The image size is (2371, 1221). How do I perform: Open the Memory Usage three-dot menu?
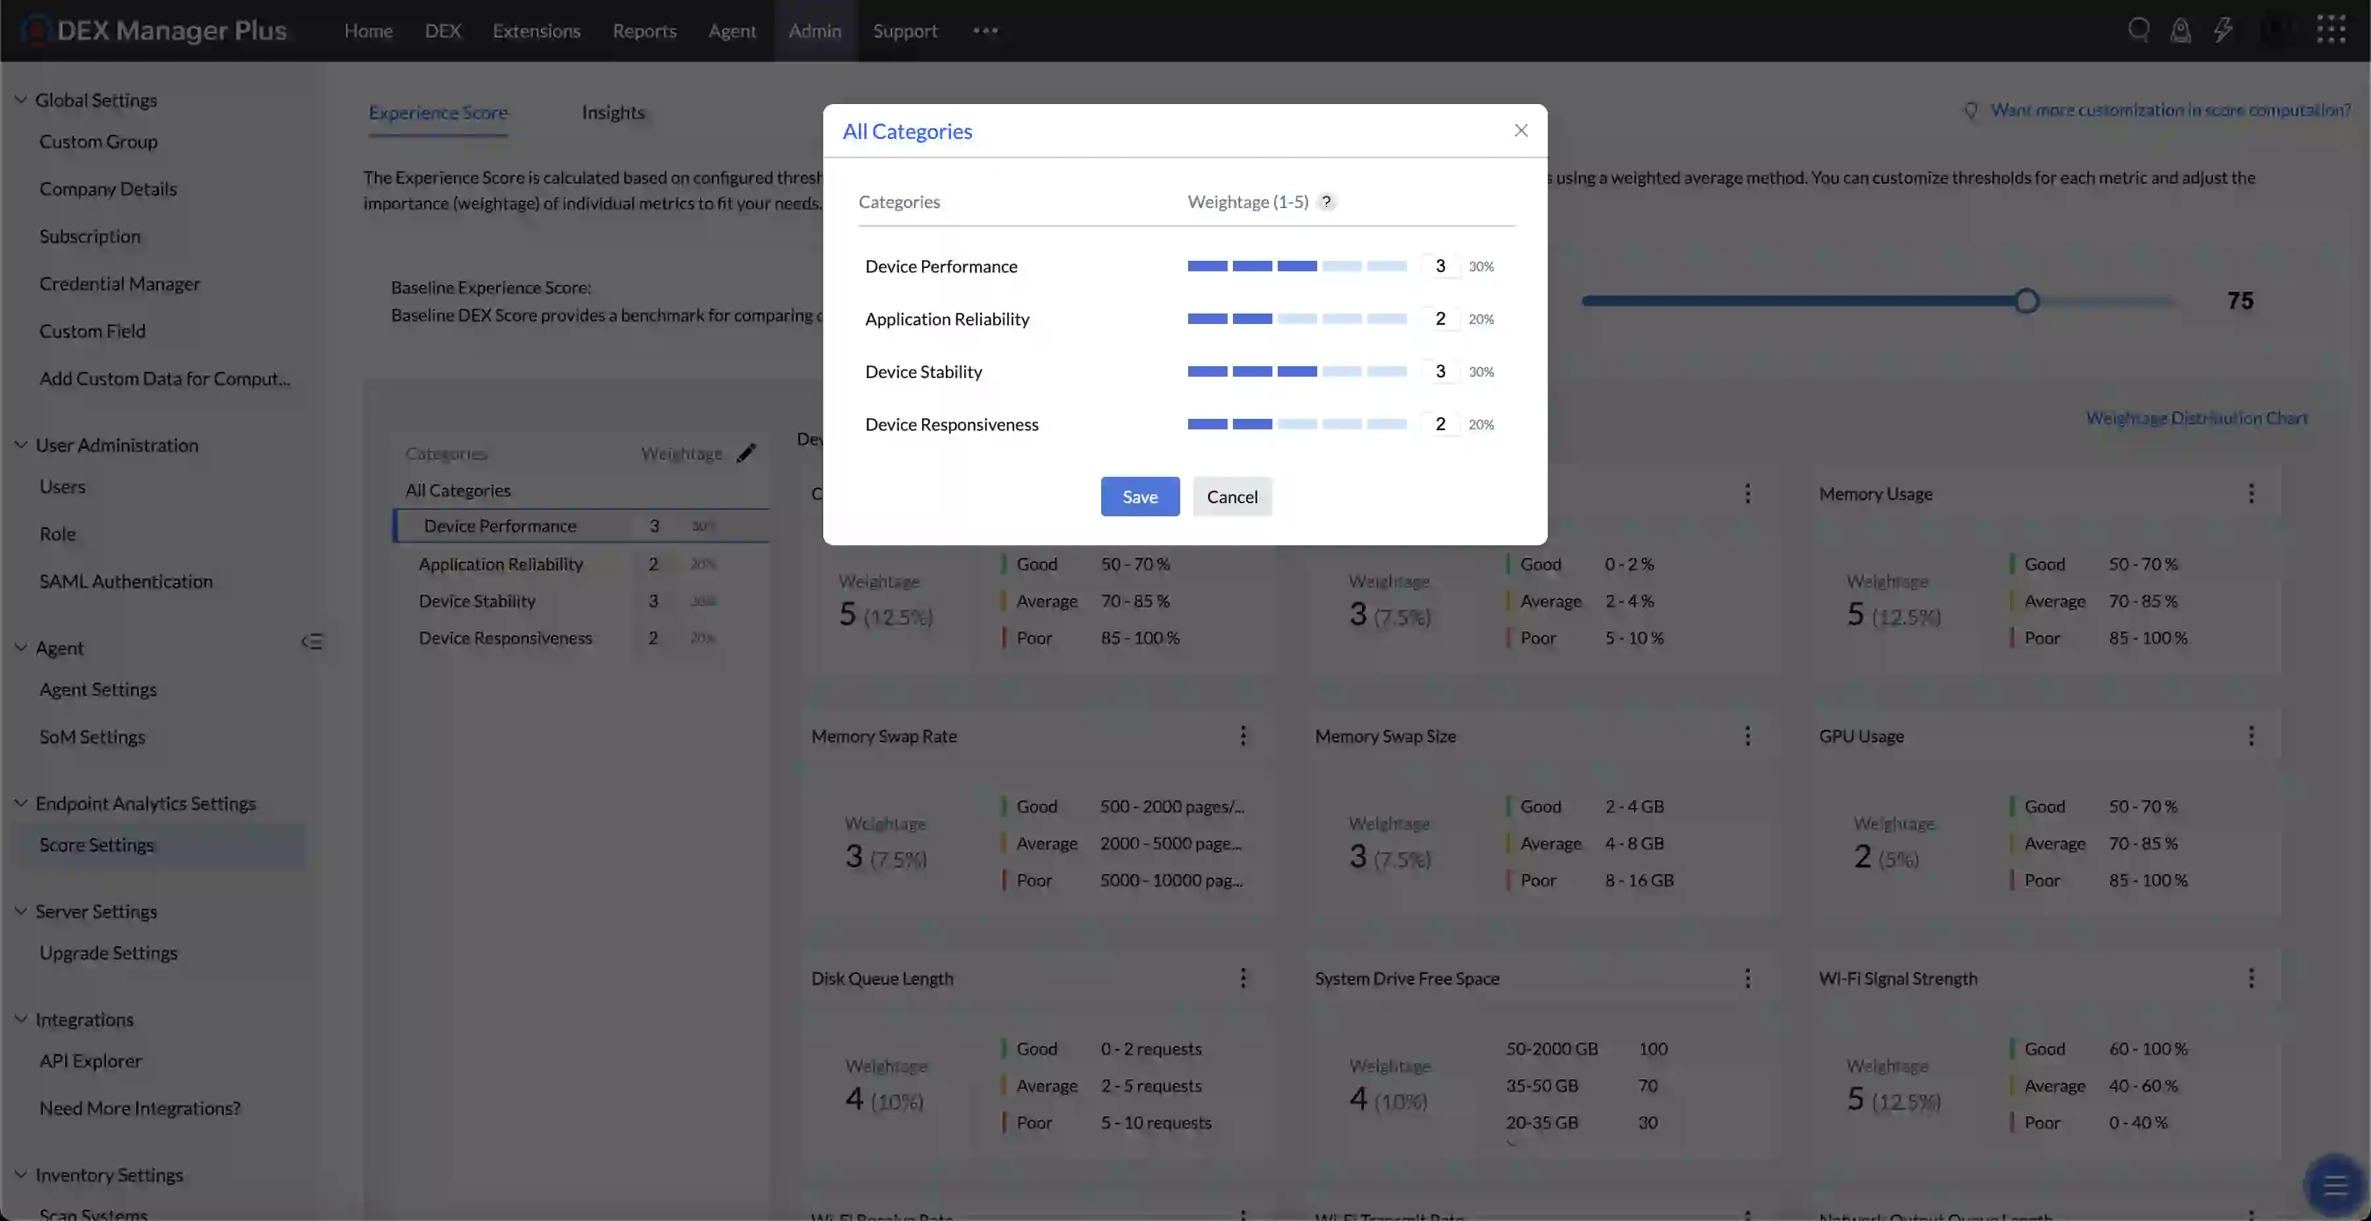[2251, 493]
